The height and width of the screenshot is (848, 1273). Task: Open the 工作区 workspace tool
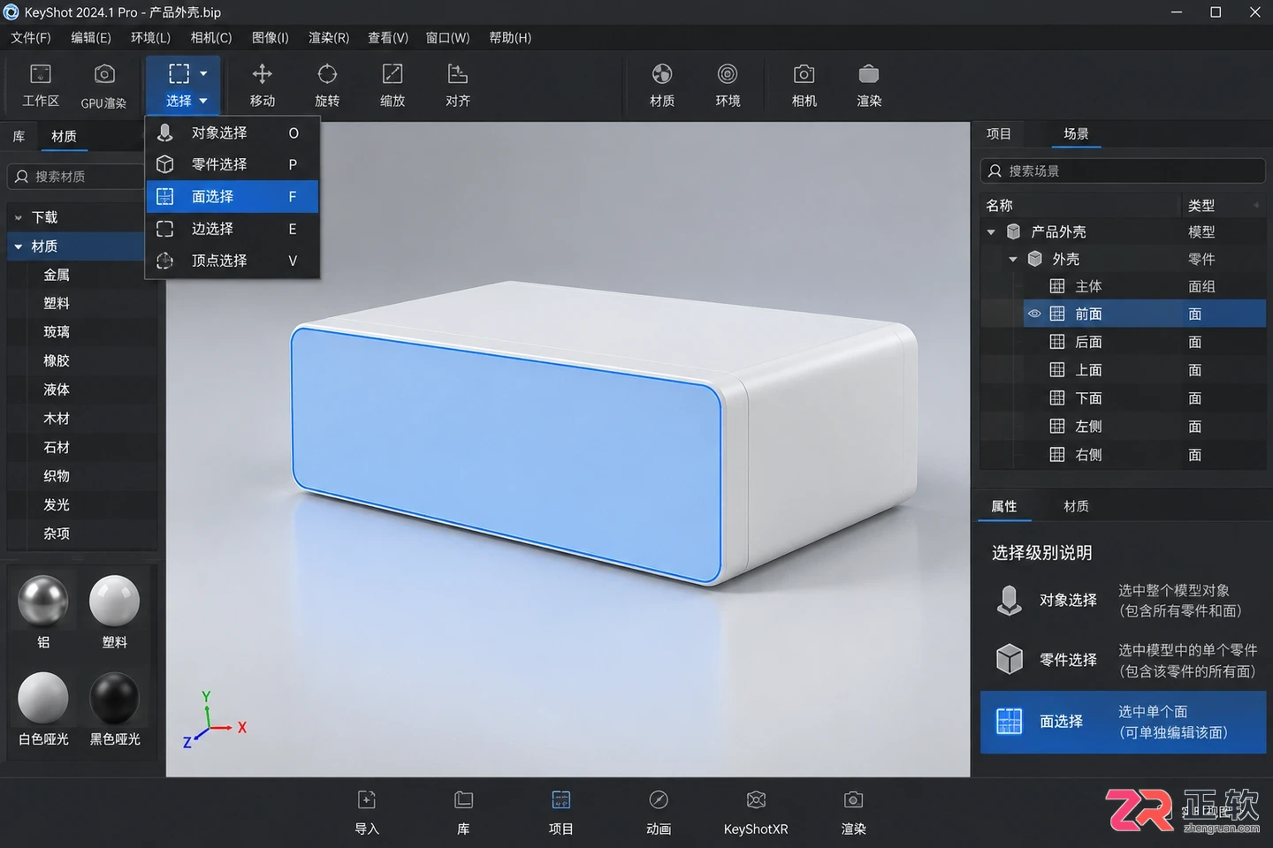41,86
